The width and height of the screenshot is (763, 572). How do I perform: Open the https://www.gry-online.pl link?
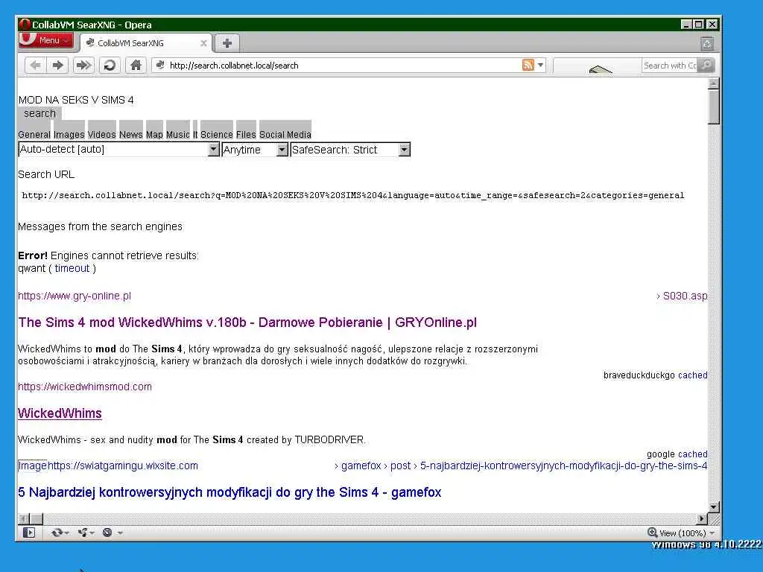[x=75, y=296]
